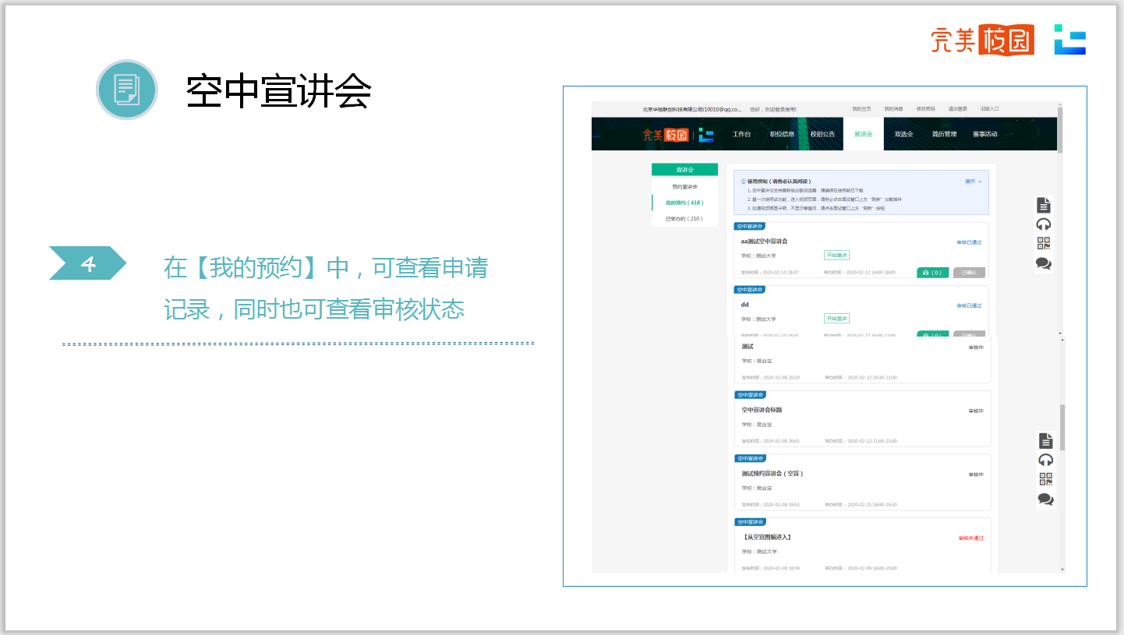Open 预约宣讲会 in the left sidebar

point(684,187)
